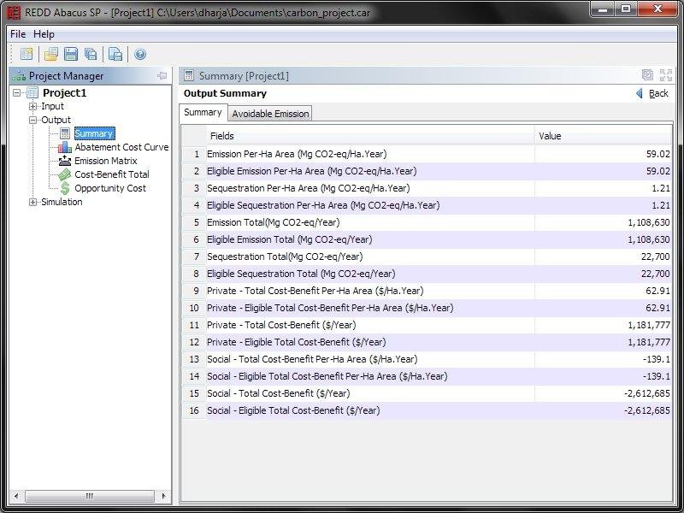The image size is (684, 513).
Task: Click the left scroll arrow of Project Manager
Action: point(16,496)
